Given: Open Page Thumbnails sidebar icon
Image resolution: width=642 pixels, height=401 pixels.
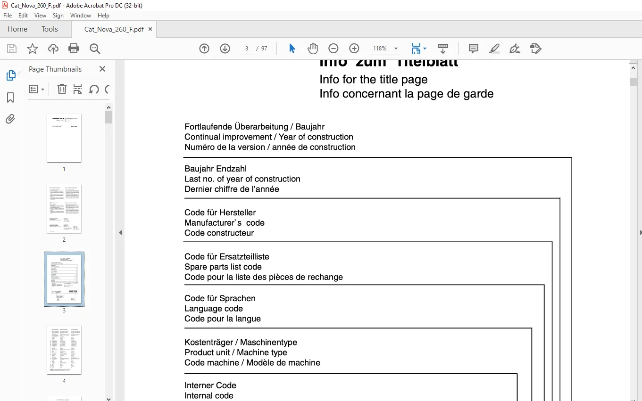Looking at the screenshot, I should [10, 75].
